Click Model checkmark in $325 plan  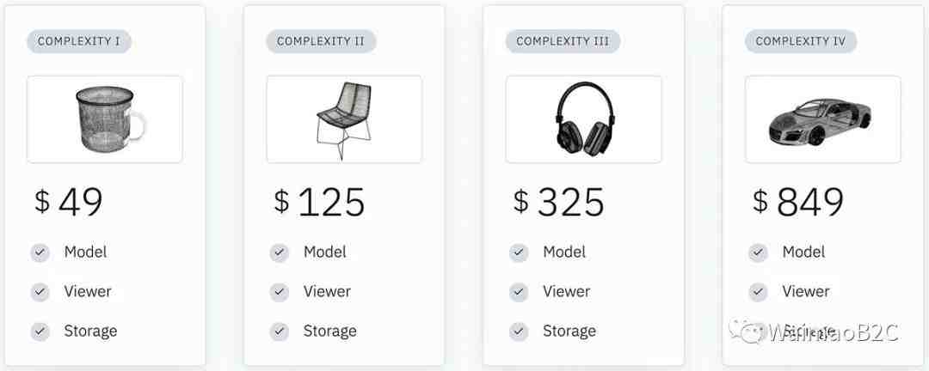pos(519,252)
